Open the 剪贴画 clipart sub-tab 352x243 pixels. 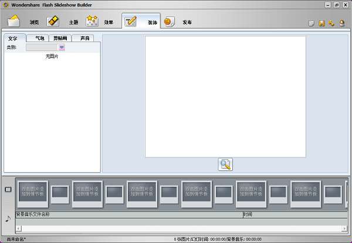(60, 38)
